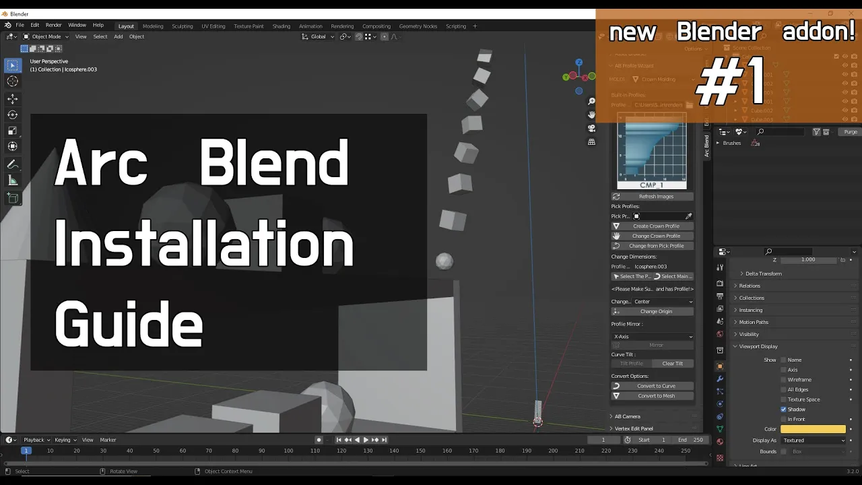Switch orthographic/perspective grid icon
The width and height of the screenshot is (862, 485).
[592, 142]
